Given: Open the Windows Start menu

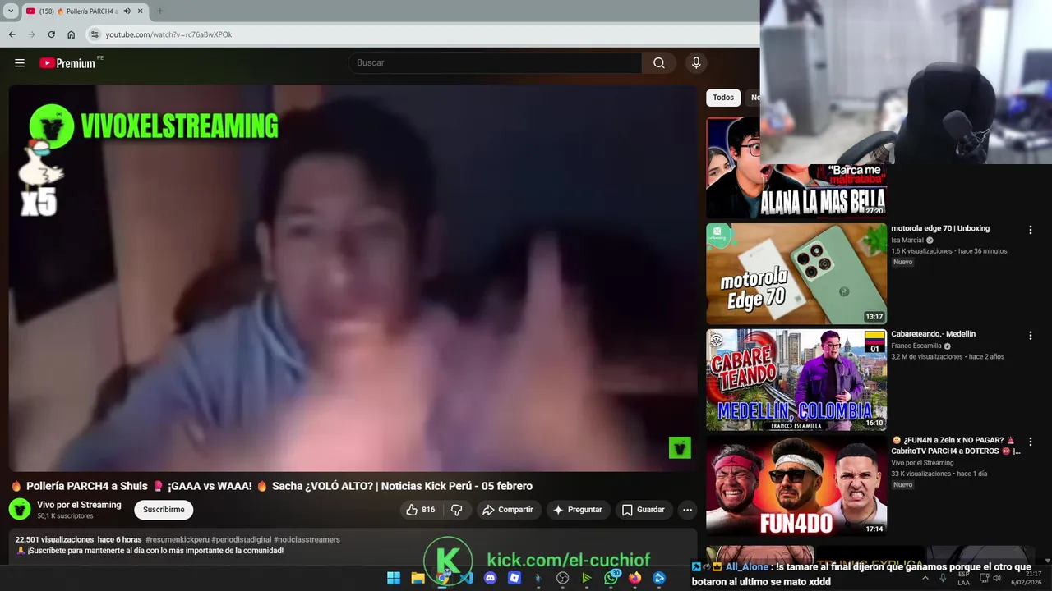Looking at the screenshot, I should (394, 578).
